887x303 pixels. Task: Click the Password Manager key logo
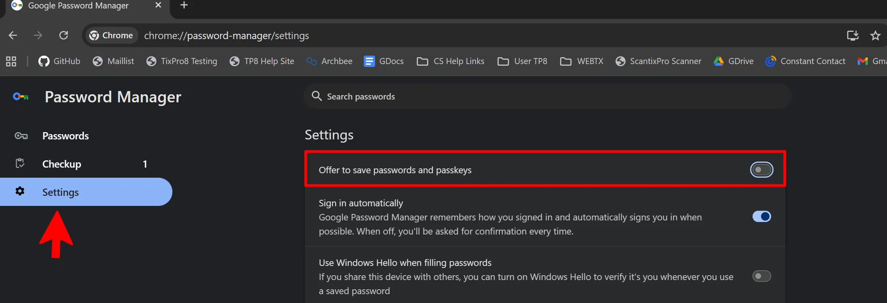coord(21,97)
